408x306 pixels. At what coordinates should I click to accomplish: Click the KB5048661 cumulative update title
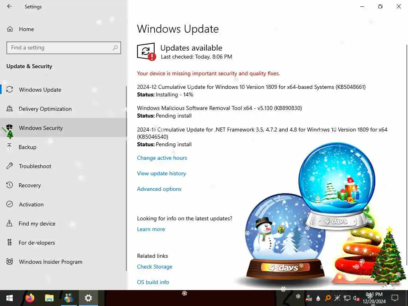click(x=251, y=87)
